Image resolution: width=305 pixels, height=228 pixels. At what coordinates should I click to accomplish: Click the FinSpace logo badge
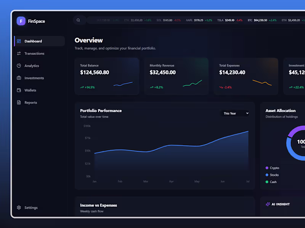coord(21,21)
